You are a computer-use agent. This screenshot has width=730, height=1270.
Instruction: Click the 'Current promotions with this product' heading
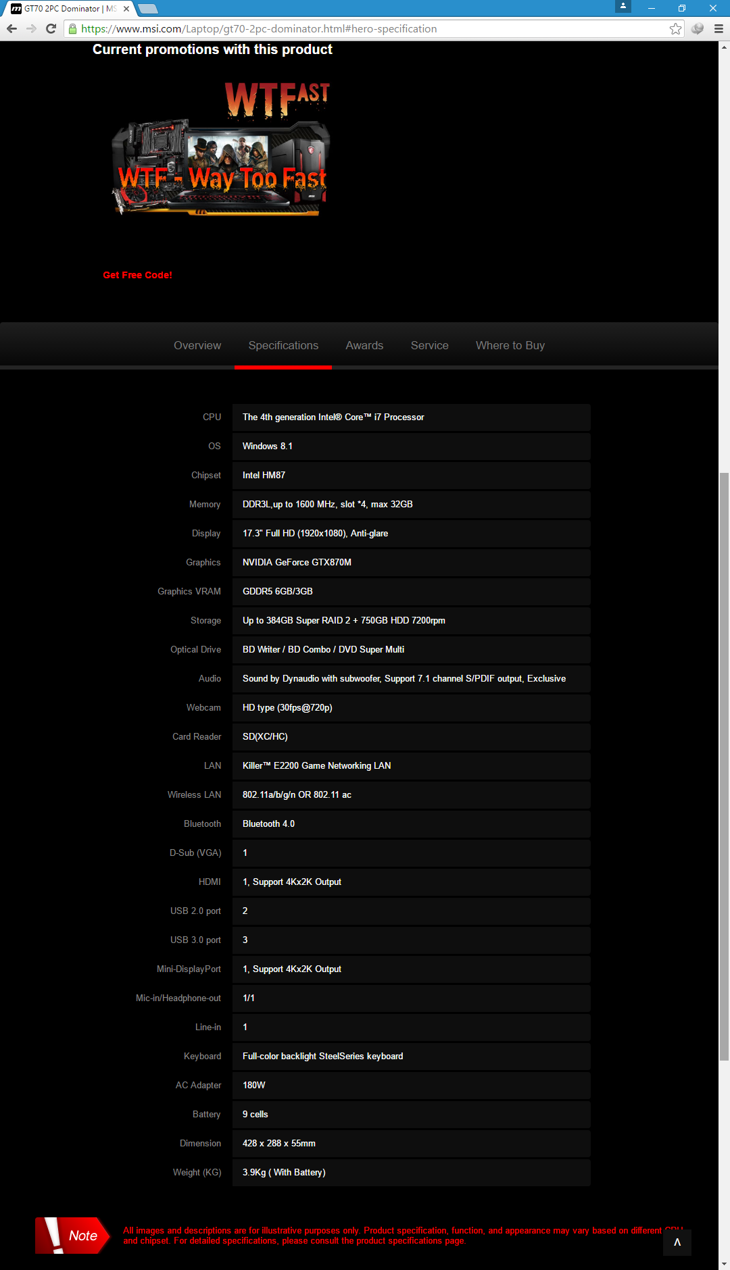(212, 49)
